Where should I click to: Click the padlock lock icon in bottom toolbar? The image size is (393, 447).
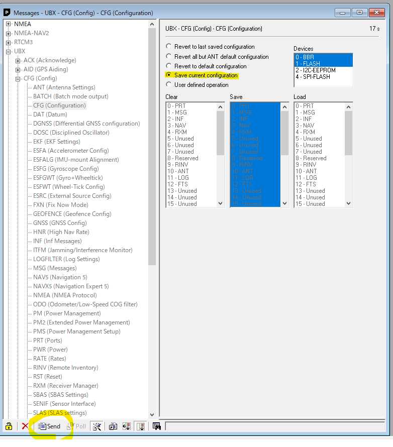click(9, 426)
